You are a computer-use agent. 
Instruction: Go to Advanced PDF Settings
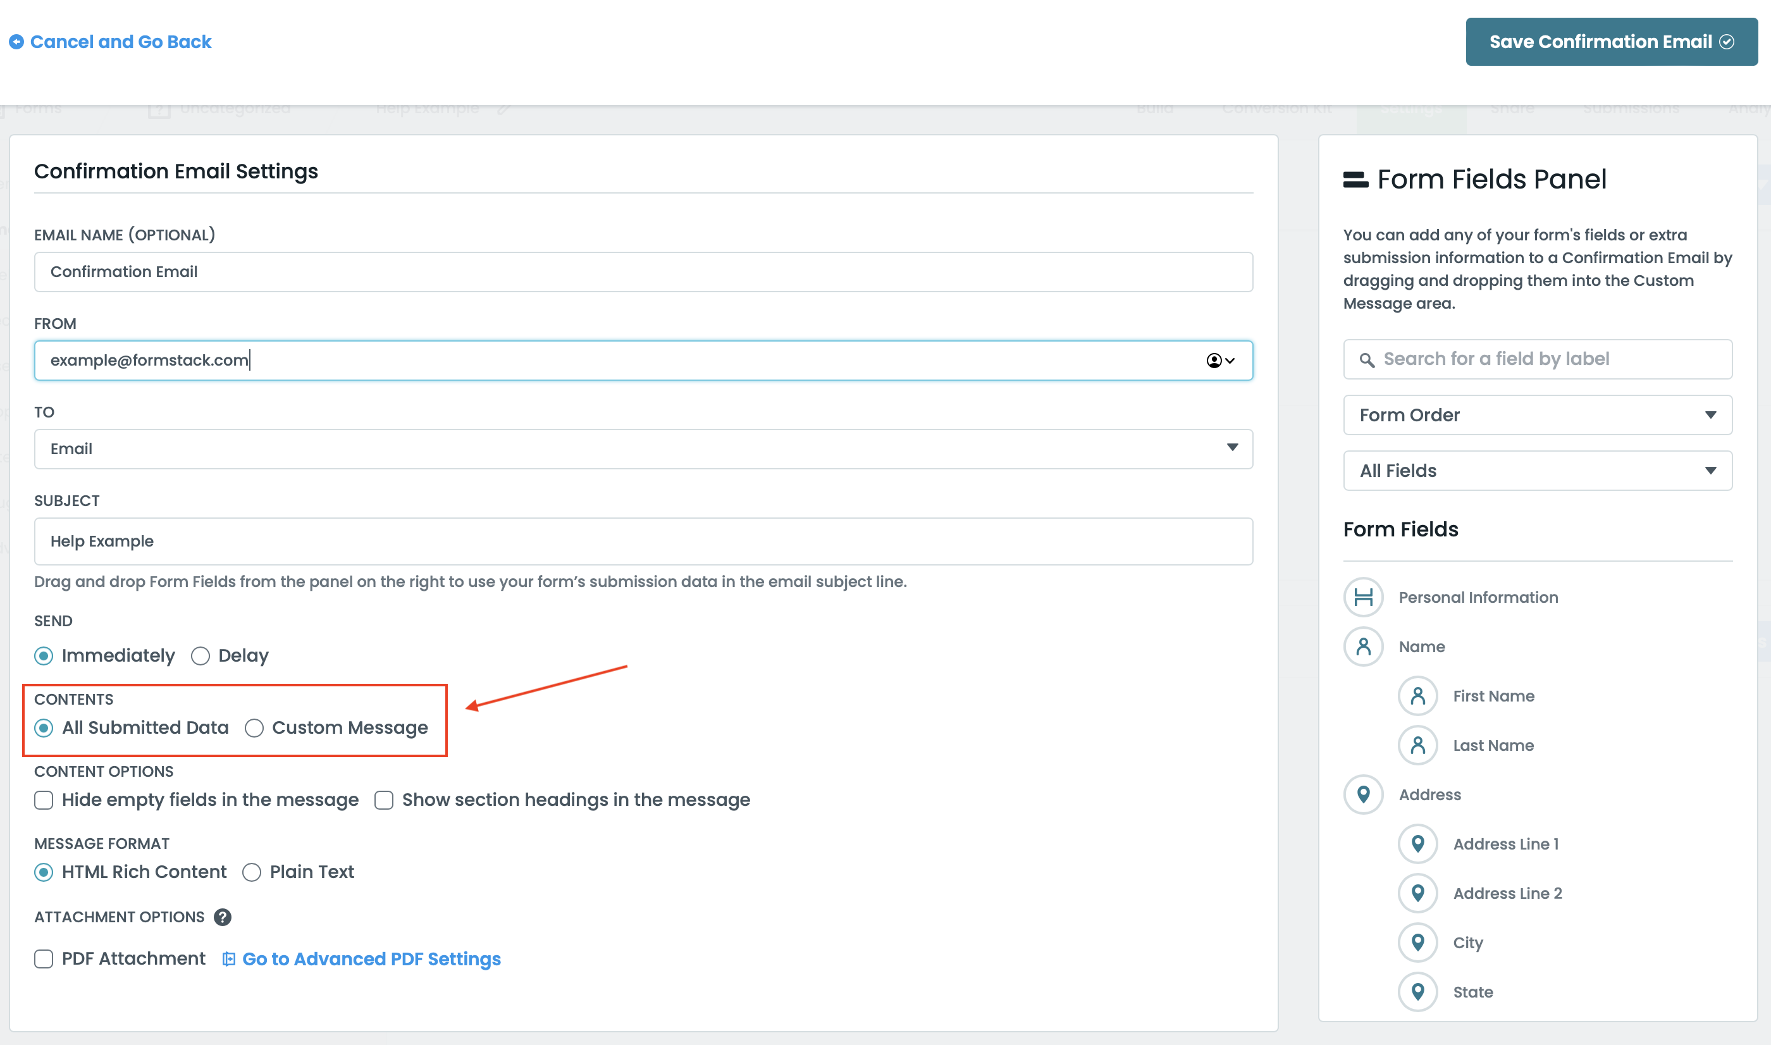point(372,958)
